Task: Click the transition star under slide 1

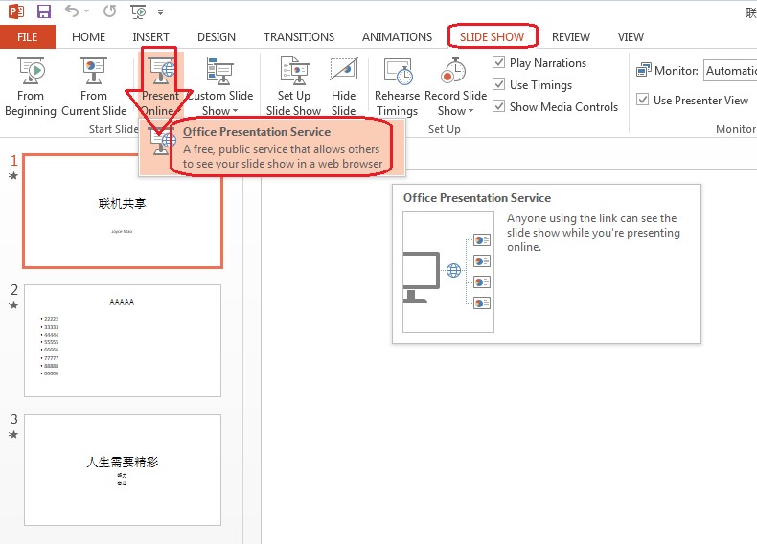Action: (x=13, y=175)
